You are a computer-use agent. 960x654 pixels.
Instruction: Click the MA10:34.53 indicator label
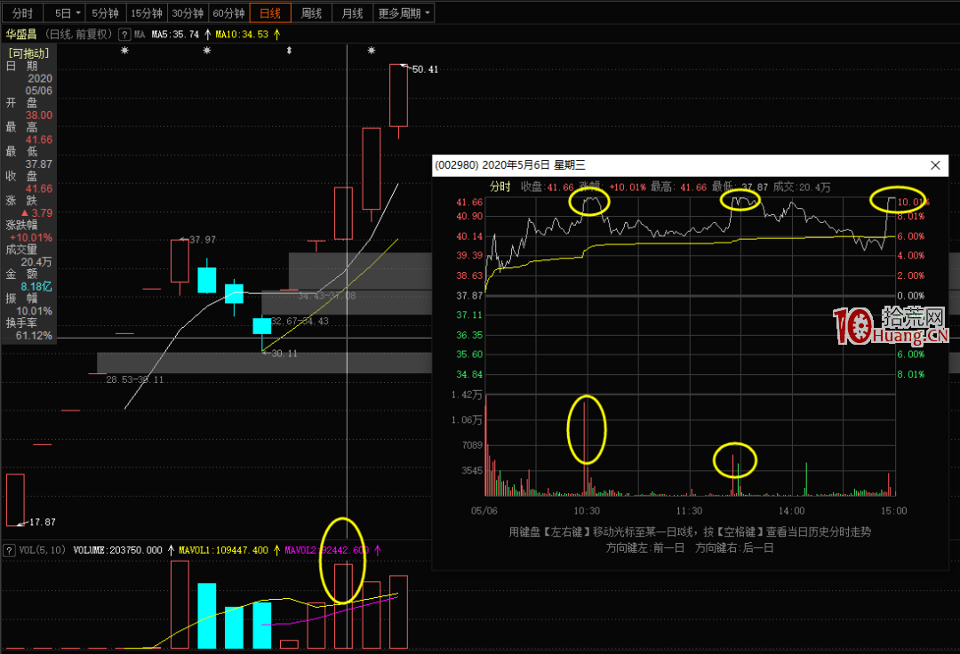242,35
